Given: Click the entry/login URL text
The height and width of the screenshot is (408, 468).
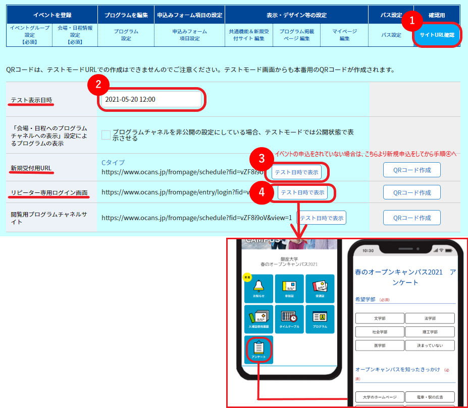Looking at the screenshot, I should [x=176, y=192].
